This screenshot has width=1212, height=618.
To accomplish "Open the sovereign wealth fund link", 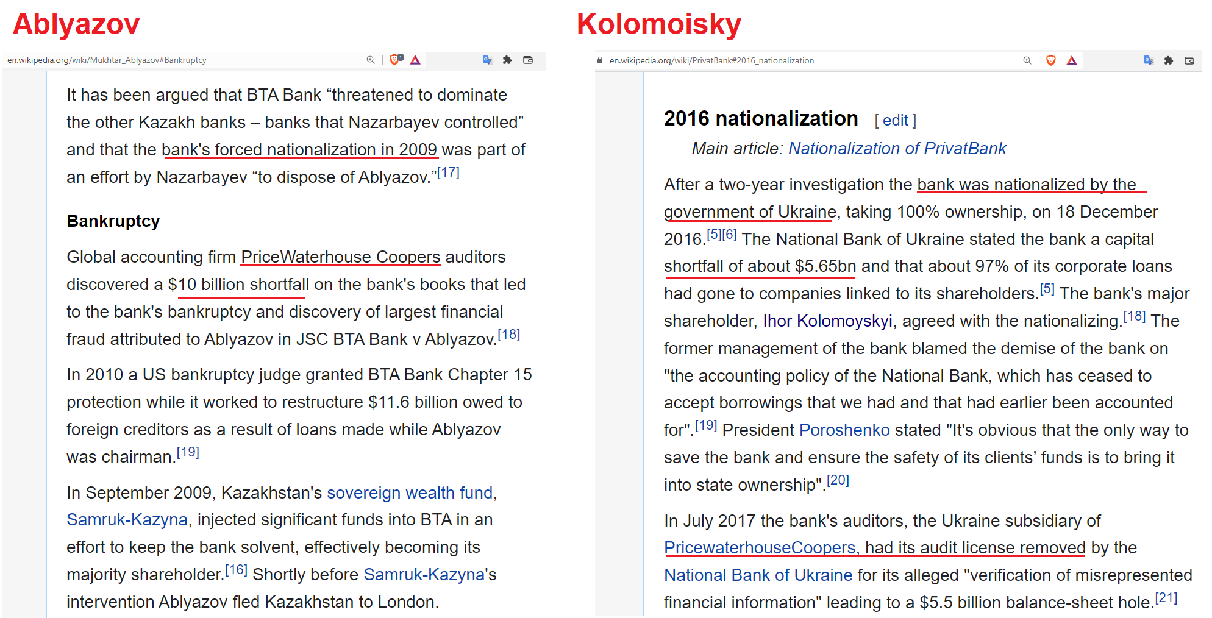I will click(409, 493).
